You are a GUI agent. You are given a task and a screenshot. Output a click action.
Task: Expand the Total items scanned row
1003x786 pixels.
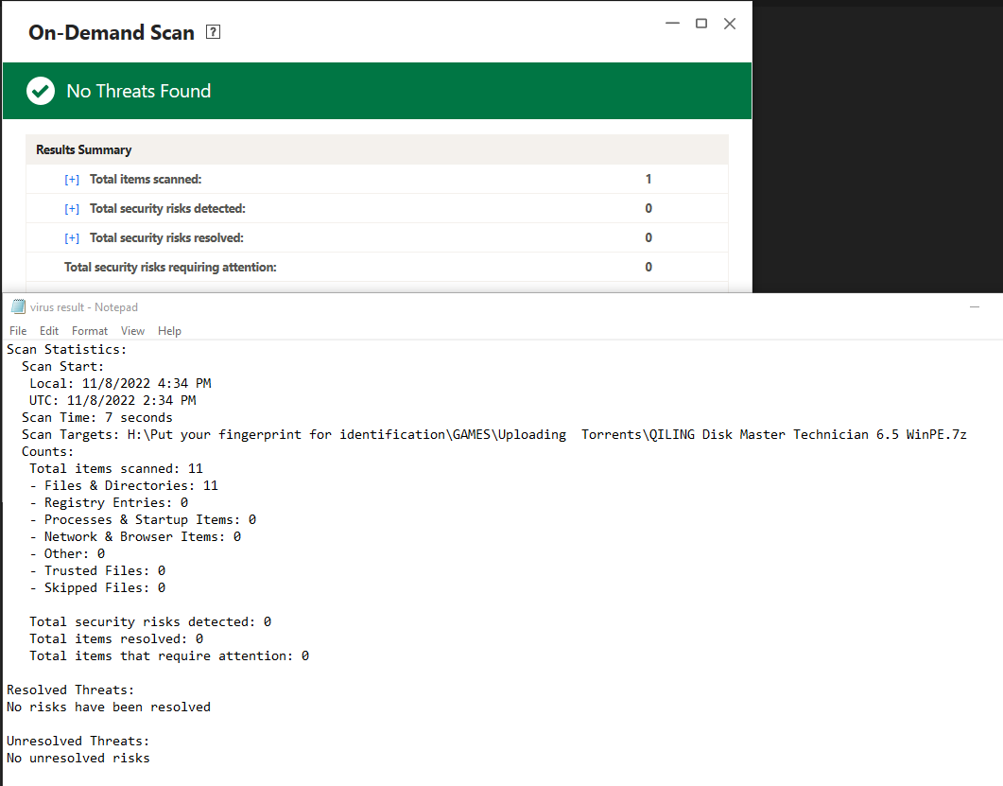pyautogui.click(x=72, y=180)
